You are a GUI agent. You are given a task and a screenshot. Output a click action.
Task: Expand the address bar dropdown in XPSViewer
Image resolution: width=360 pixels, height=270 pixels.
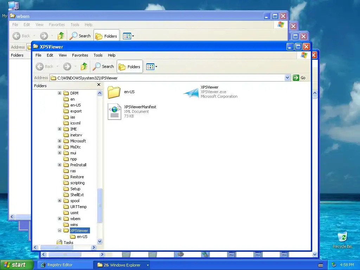point(288,78)
